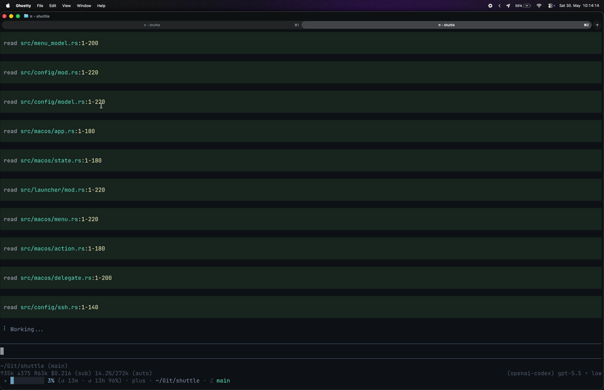The image size is (604, 390).
Task: Click the line range 1-200 after menu_model.rs
Action: (x=90, y=43)
